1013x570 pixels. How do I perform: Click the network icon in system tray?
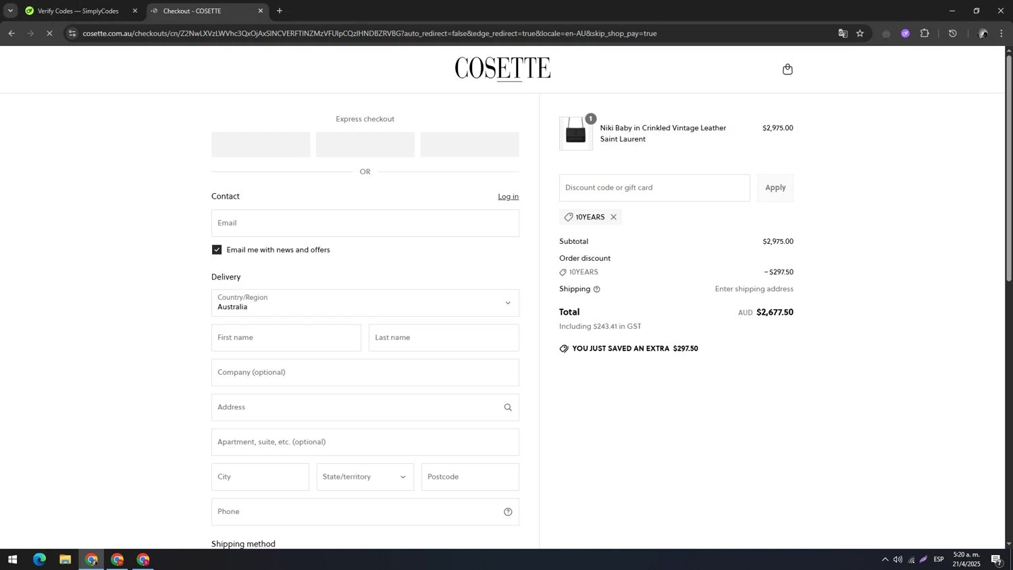point(911,559)
